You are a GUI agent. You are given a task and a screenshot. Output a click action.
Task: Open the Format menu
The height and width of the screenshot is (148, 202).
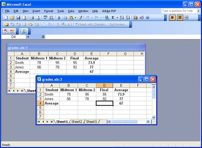tap(48, 11)
